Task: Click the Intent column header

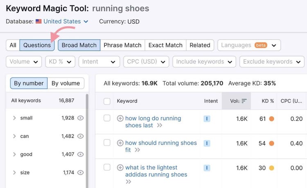Action: click(211, 101)
